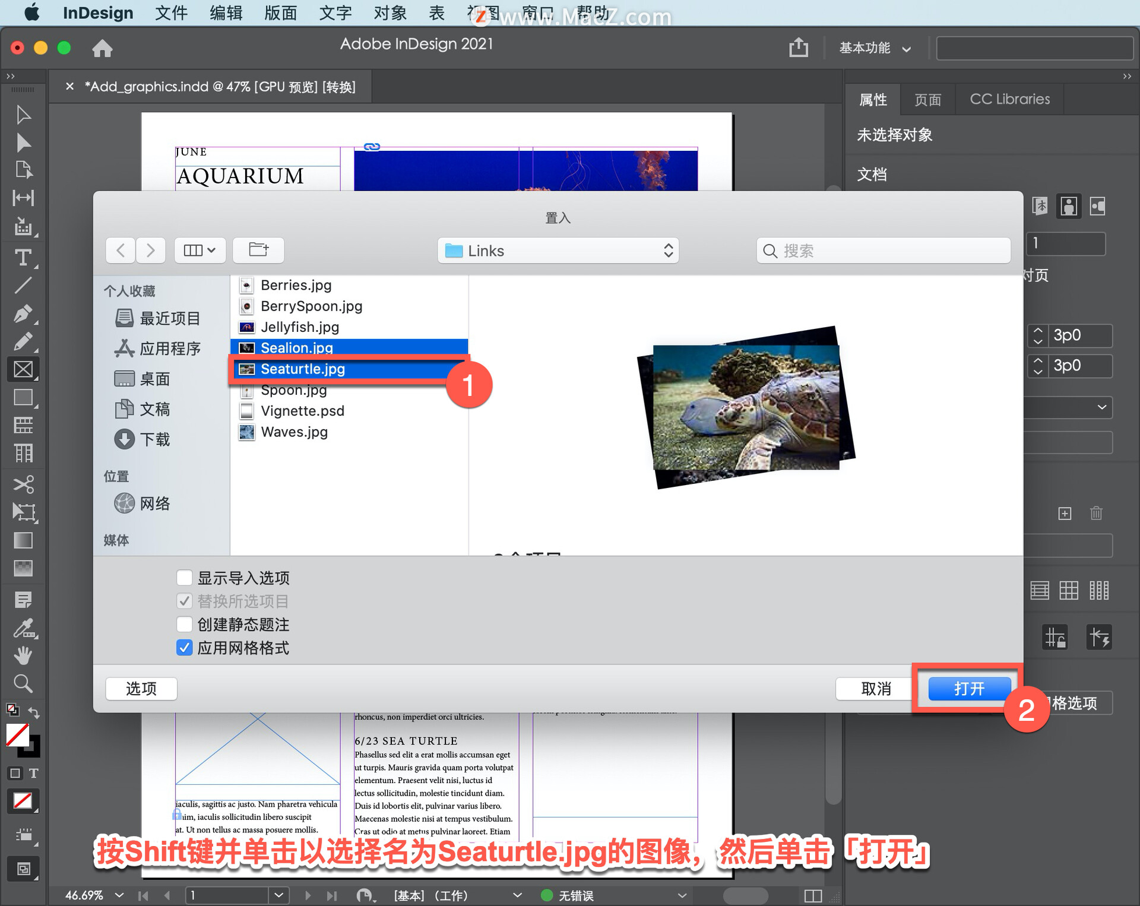
Task: Select the Eyedropper tool
Action: coord(24,628)
